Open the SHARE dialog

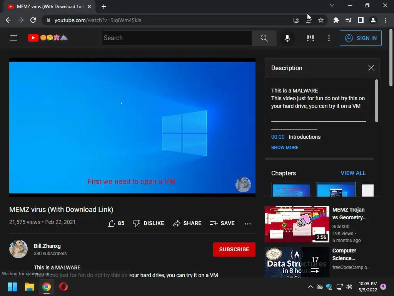pyautogui.click(x=187, y=223)
